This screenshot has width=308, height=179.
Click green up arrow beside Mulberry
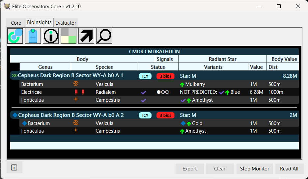point(182,85)
